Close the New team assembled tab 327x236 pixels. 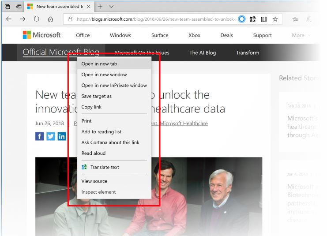coord(88,7)
